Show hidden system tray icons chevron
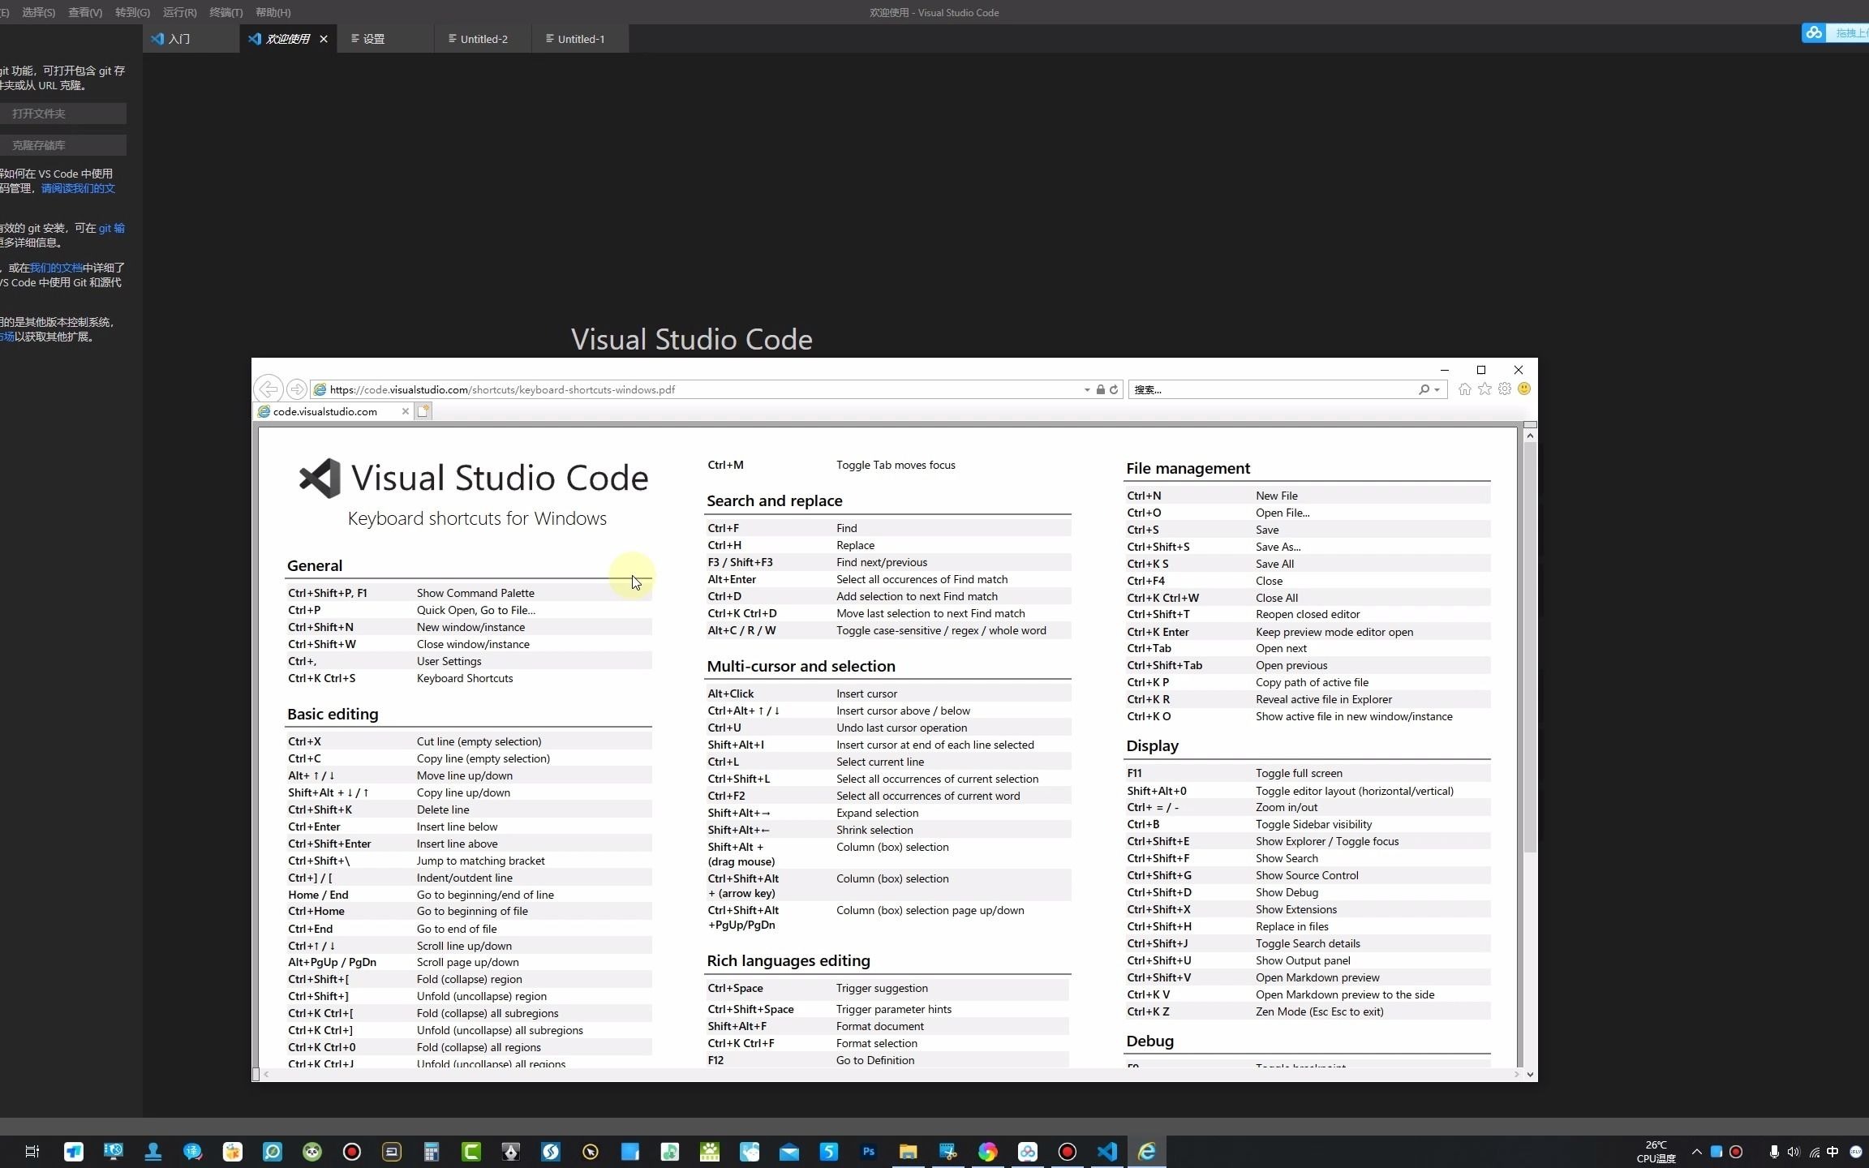The image size is (1869, 1168). (x=1696, y=1153)
